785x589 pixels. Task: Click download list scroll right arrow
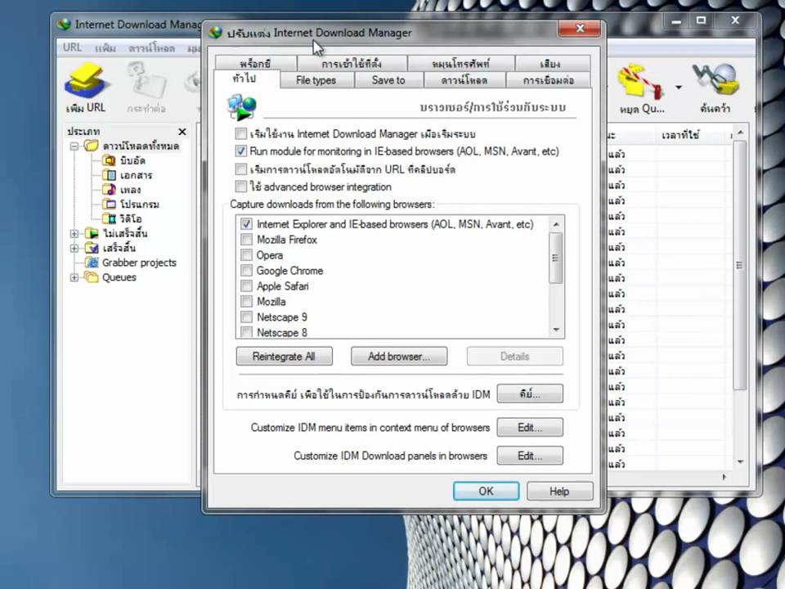pyautogui.click(x=724, y=477)
